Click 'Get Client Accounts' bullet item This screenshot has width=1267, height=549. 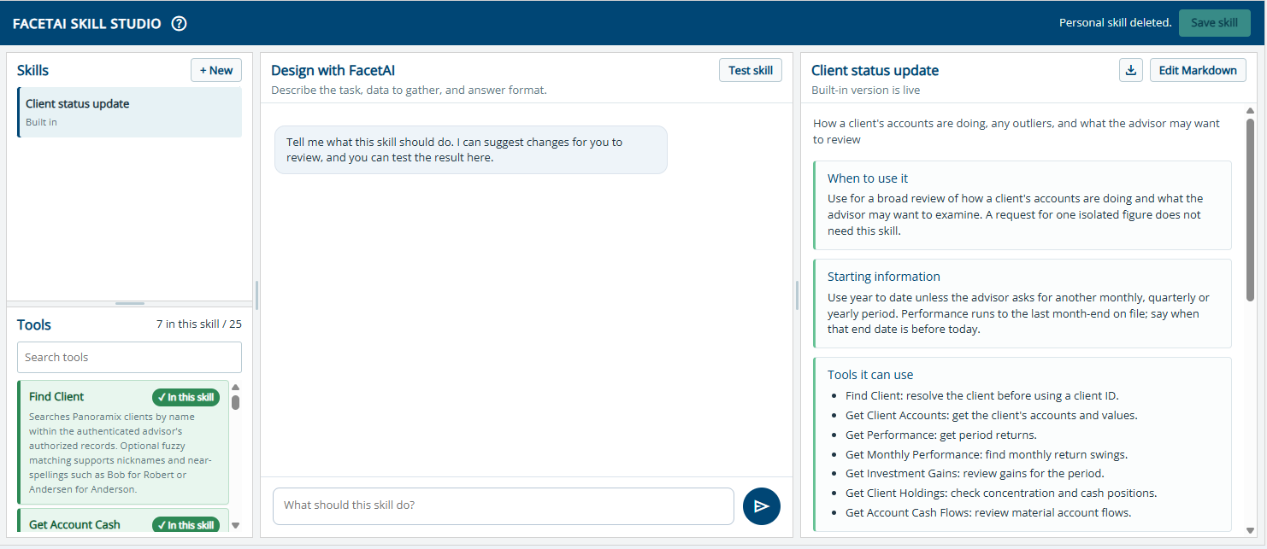992,415
